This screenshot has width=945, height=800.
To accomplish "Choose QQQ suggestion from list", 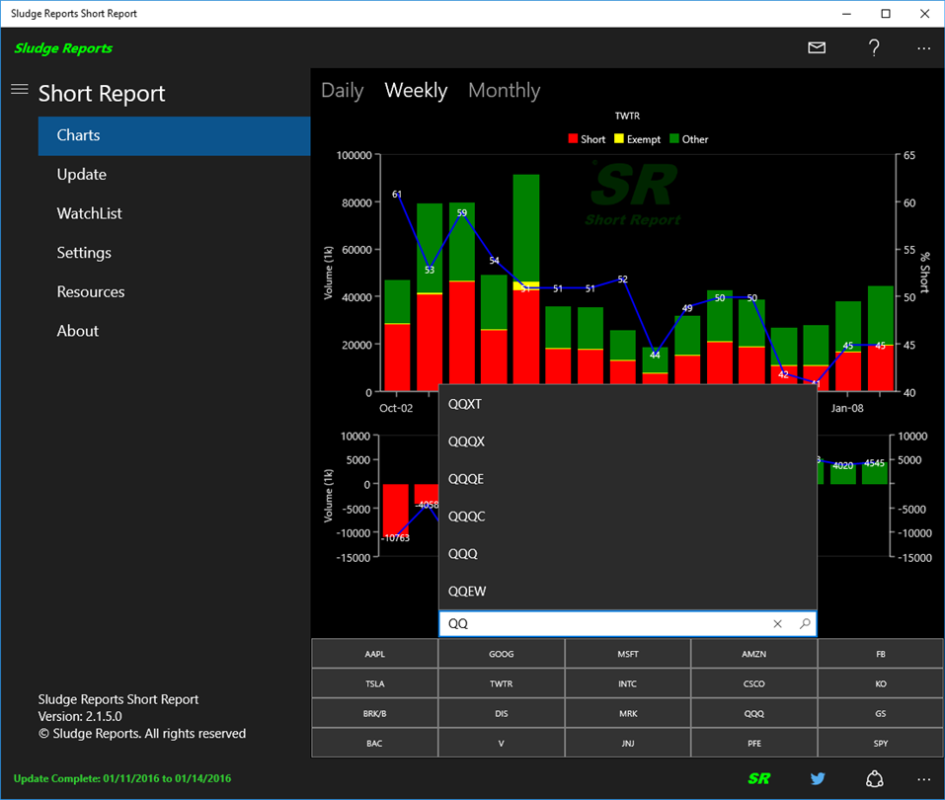I will coord(628,553).
